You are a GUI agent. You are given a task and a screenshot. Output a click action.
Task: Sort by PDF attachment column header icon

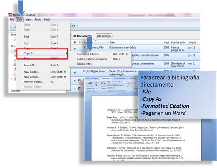point(80,42)
